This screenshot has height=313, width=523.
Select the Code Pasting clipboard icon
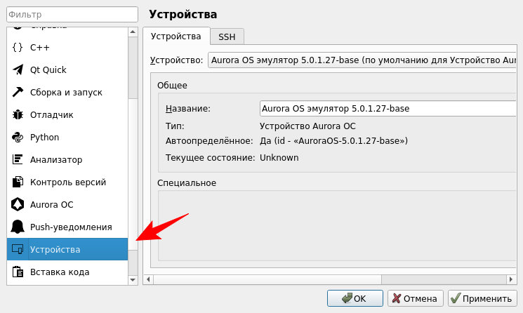coord(18,272)
